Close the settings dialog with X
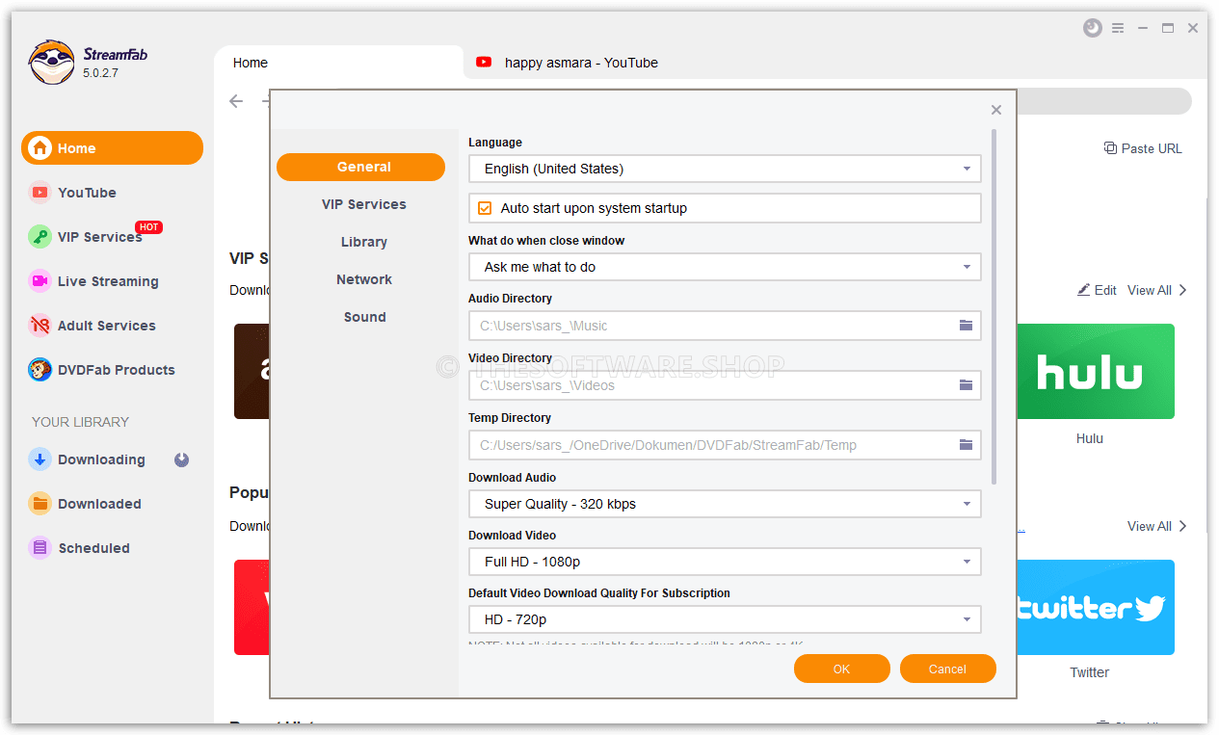This screenshot has height=735, width=1219. pos(996,110)
